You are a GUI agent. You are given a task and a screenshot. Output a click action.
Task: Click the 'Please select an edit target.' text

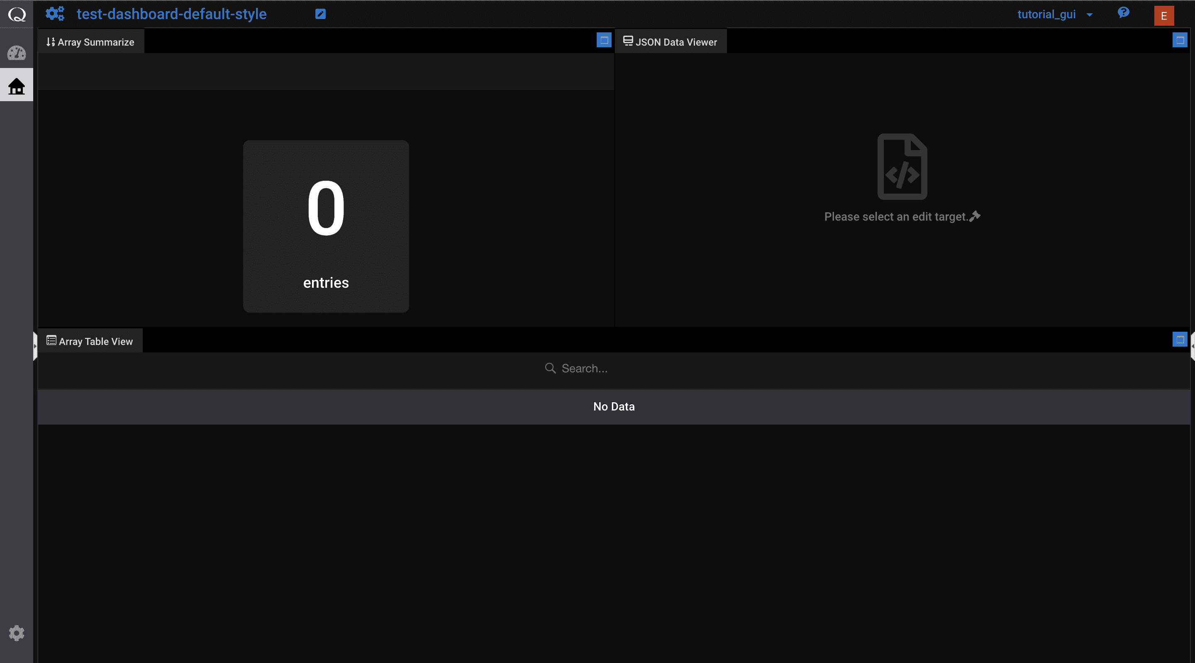pyautogui.click(x=896, y=216)
